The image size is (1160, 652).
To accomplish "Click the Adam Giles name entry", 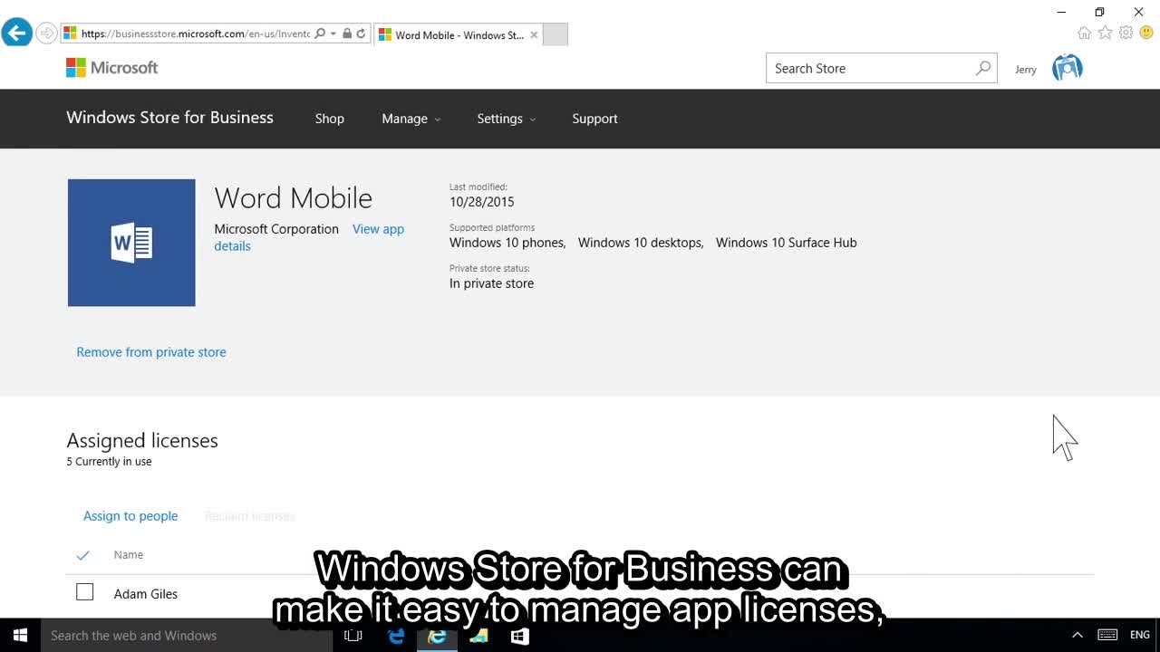I will point(146,594).
